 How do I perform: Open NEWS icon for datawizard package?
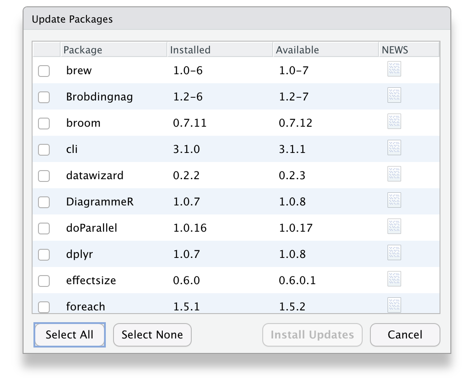coord(394,174)
